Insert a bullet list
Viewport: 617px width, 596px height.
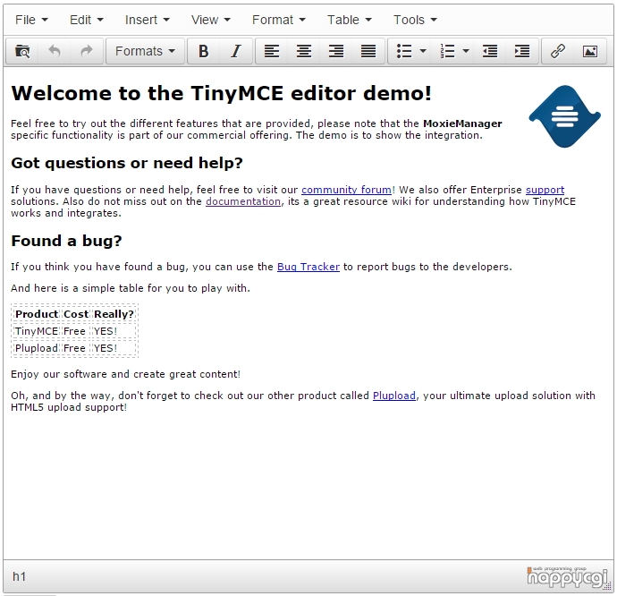pos(404,51)
